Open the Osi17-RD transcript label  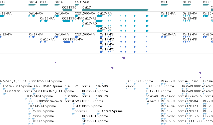click(x=90, y=23)
